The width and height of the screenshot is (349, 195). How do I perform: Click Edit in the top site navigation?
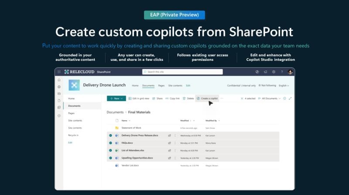pos(188,86)
